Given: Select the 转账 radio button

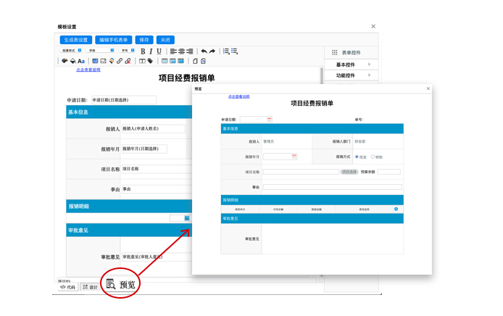Looking at the screenshot, I should pos(373,157).
